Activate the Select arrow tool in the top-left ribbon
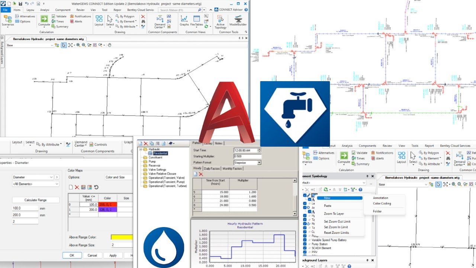Viewport: 476px width, 268px height. pyautogui.click(x=110, y=20)
